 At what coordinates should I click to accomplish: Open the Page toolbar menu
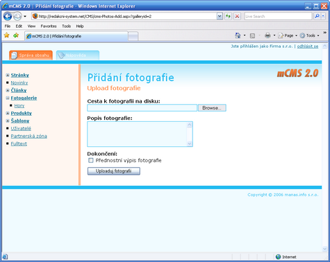point(288,35)
